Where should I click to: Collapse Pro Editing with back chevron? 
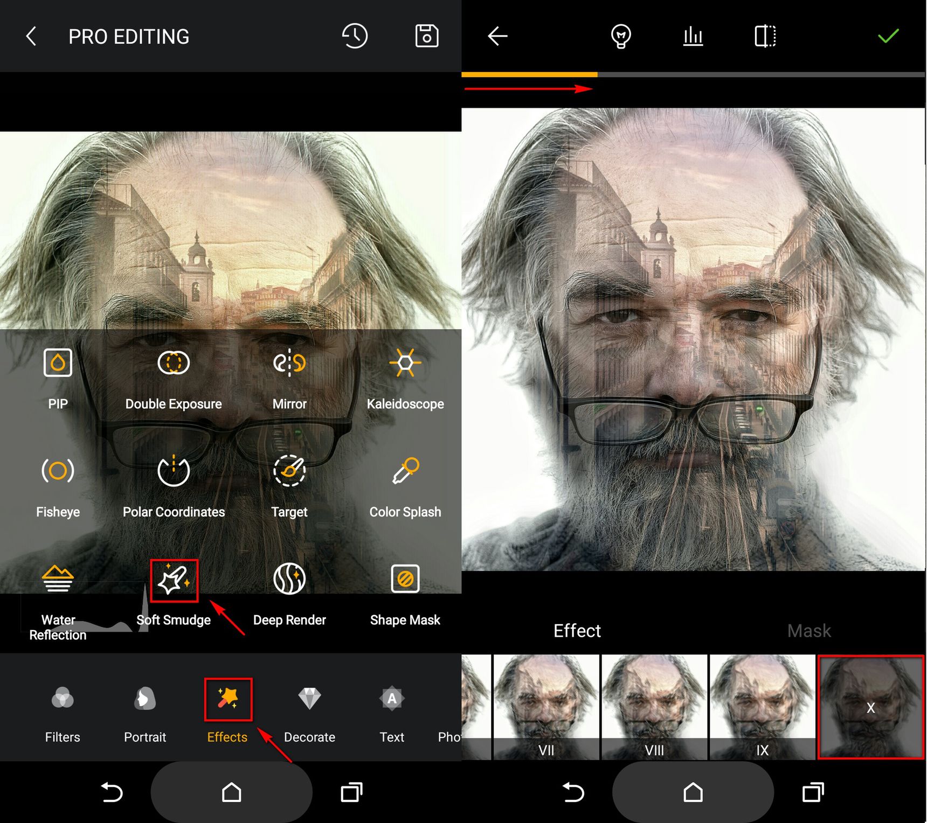tap(31, 36)
